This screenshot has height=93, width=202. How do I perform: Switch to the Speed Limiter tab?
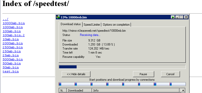point(92,25)
